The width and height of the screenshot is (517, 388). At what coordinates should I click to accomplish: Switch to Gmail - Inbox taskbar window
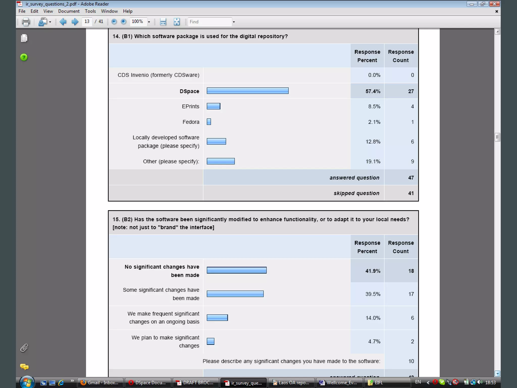click(x=100, y=382)
